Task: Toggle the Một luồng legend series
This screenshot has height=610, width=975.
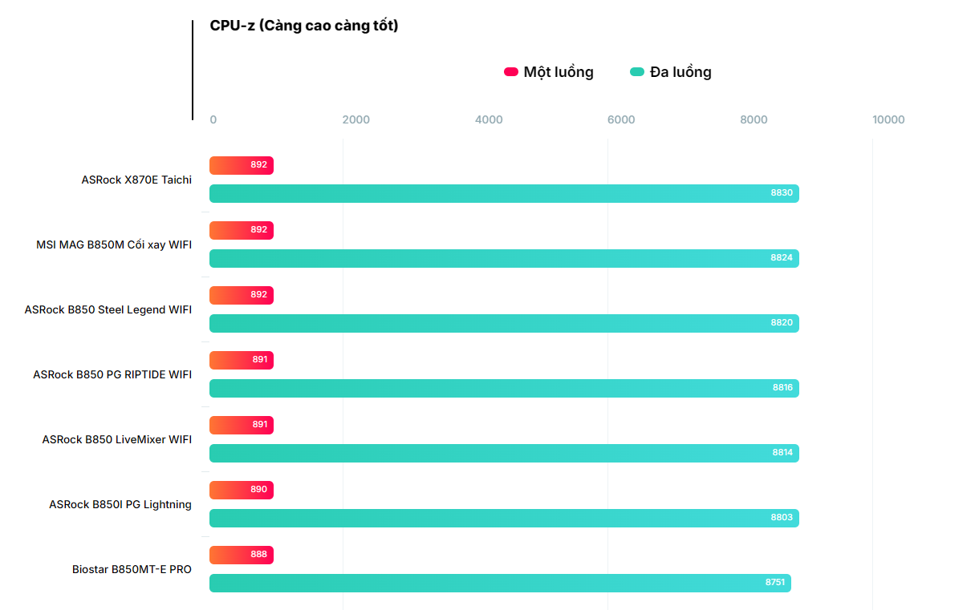Action: point(558,72)
